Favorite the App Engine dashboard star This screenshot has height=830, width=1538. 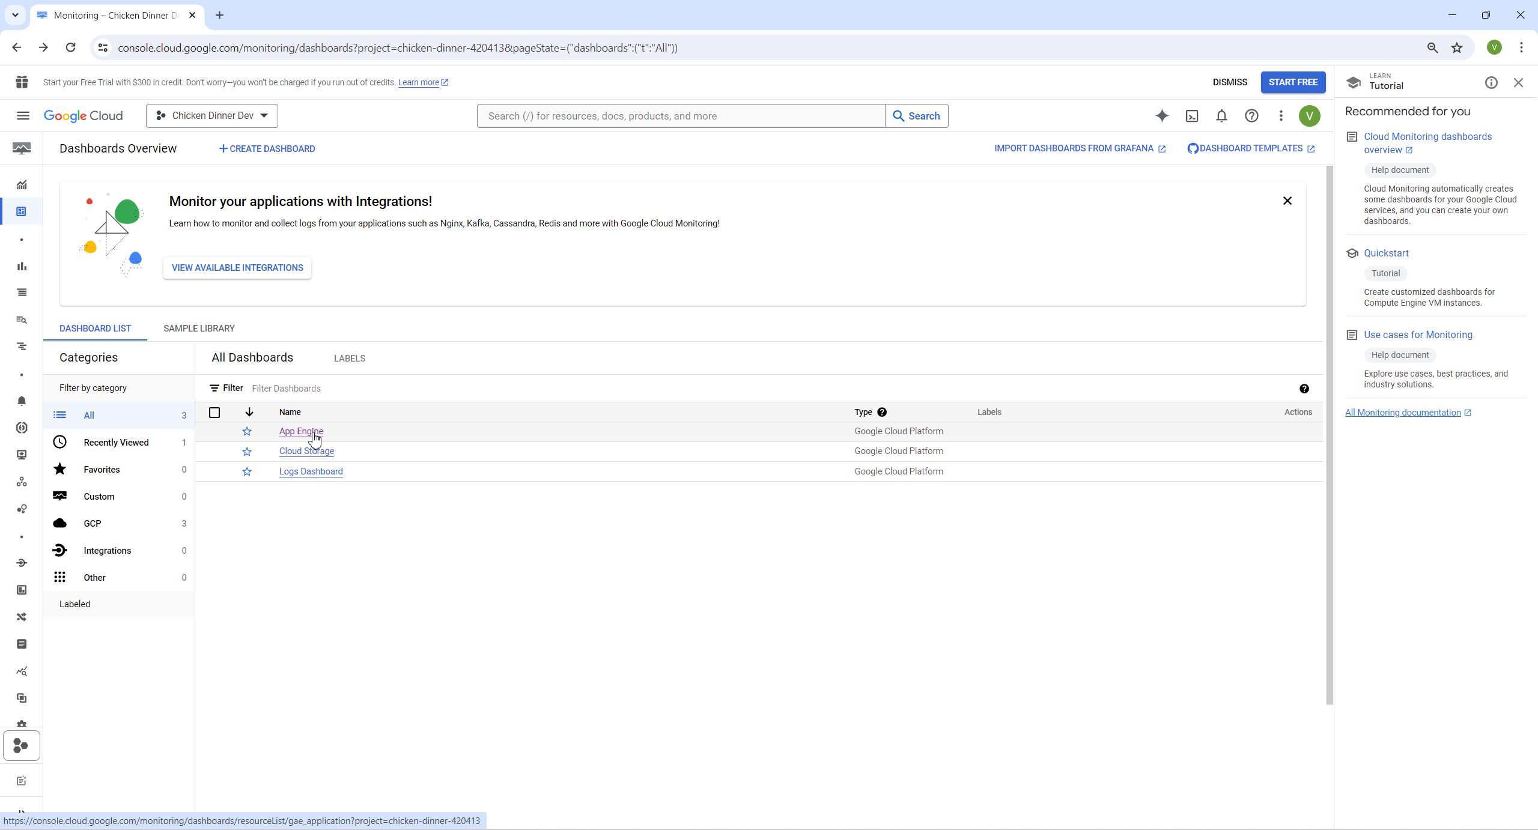coord(247,431)
